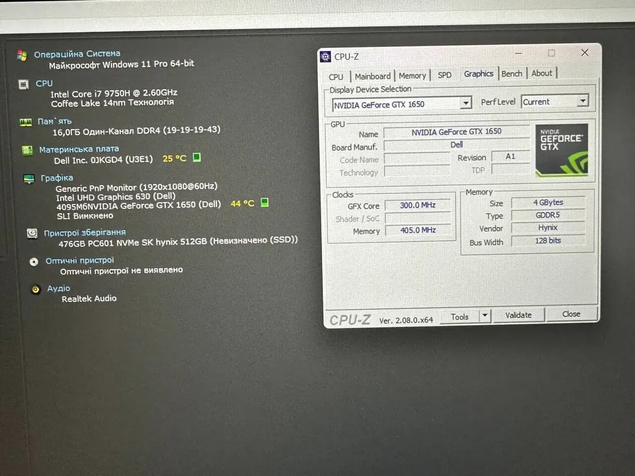Screen dimensions: 635x476
Task: Expand the Display Device Selection dropdown
Action: click(x=466, y=103)
